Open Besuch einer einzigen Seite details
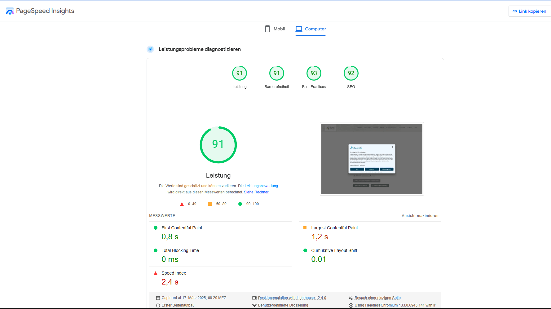Screen dimensions: 551x309 pos(377,298)
